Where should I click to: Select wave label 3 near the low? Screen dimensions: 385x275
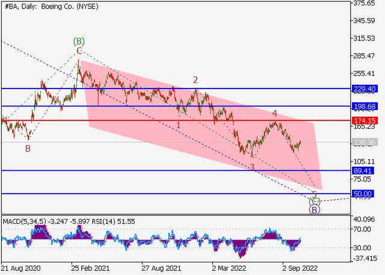[252, 167]
